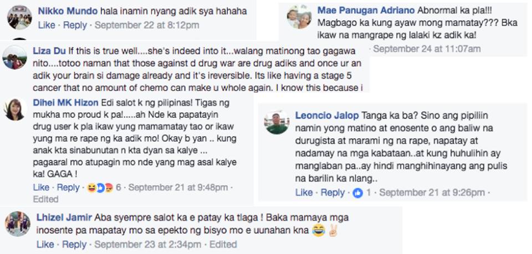This screenshot has width=532, height=254.
Task: Open Lhizel Jamir's profile picture
Action: 17,224
